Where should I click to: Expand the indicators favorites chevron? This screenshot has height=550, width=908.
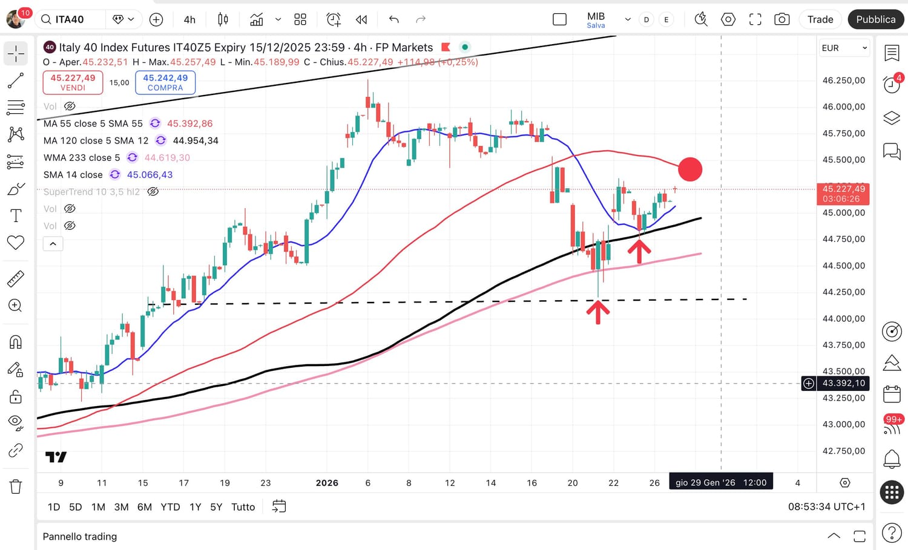tap(278, 19)
